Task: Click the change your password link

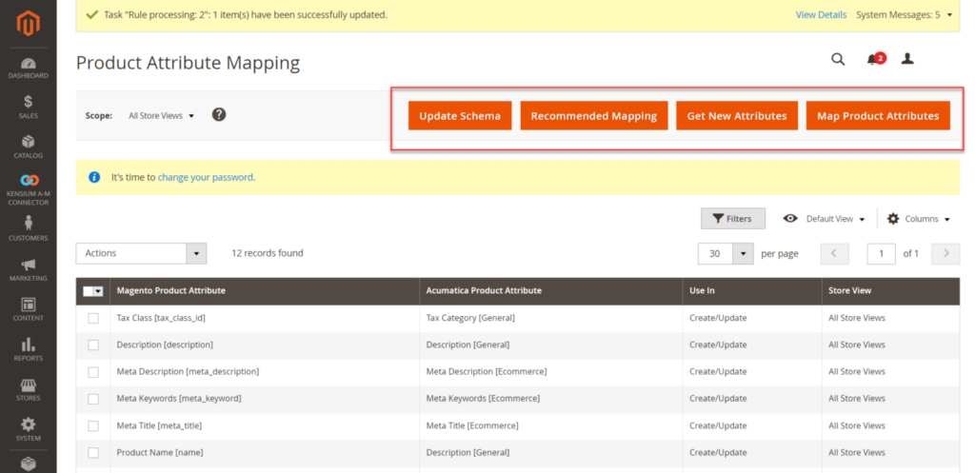Action: (x=206, y=177)
